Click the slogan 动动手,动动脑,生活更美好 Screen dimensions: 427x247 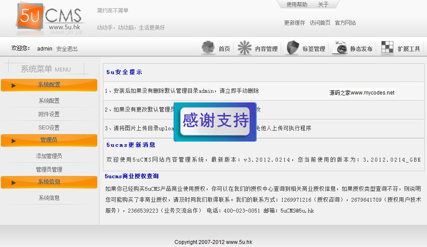131,27
